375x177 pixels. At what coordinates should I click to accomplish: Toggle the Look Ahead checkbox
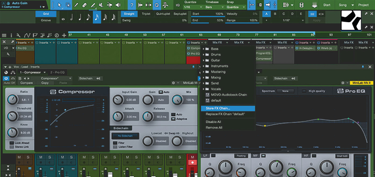point(12,143)
